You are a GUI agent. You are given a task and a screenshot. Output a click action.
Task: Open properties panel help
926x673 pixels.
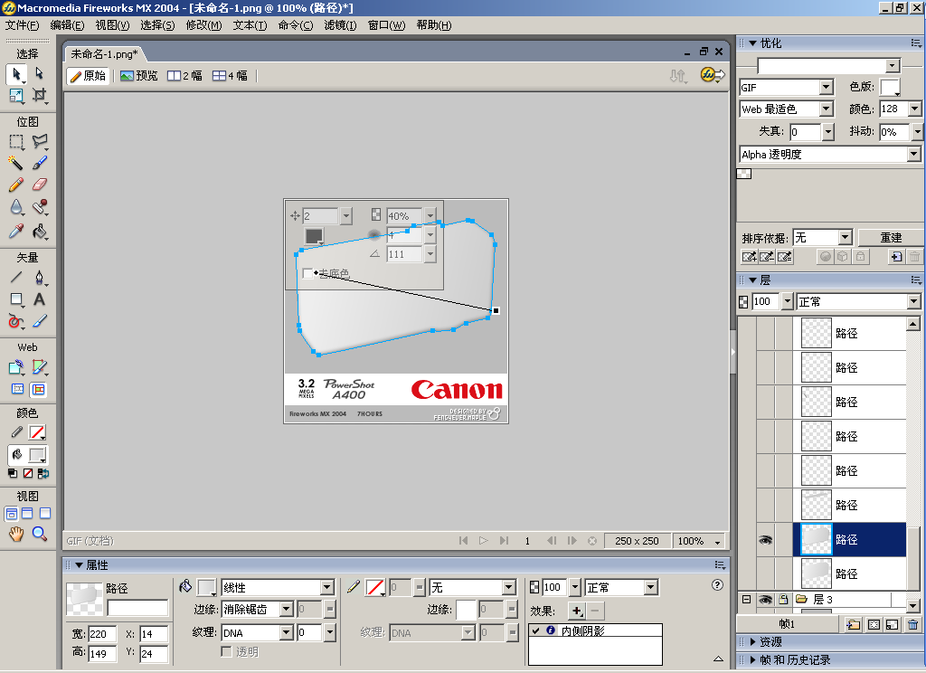click(717, 585)
